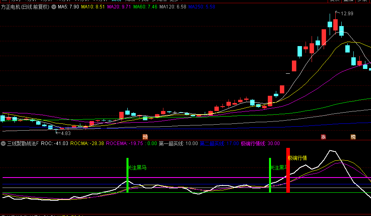The image size is (371, 216).
Task: Click the 涨 event marker icon
Action: (324, 137)
